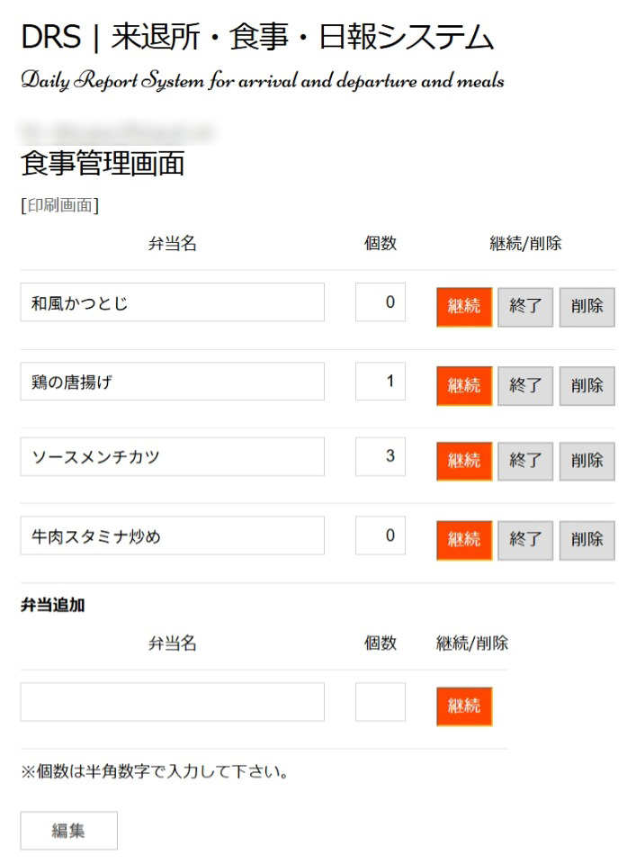Set 鶏の唐揚げ to 終了
The width and height of the screenshot is (636, 864).
[525, 386]
